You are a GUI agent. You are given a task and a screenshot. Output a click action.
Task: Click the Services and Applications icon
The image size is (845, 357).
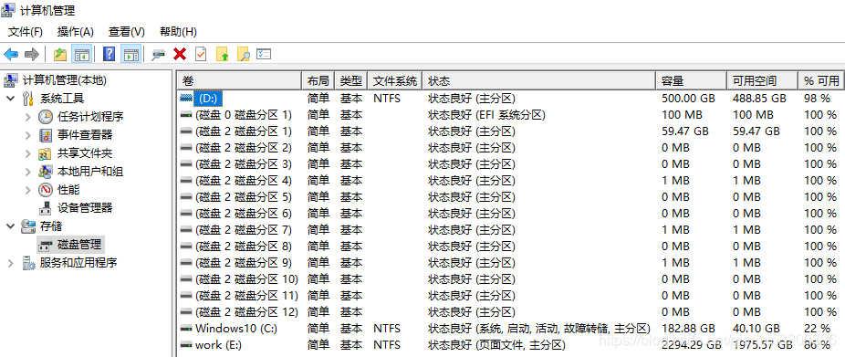coord(28,263)
